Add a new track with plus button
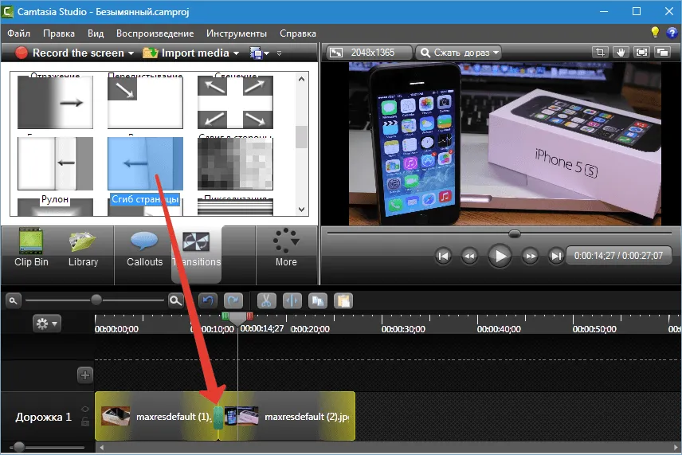Image resolution: width=682 pixels, height=455 pixels. (x=85, y=375)
